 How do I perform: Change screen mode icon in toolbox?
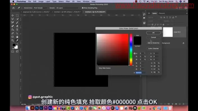(17, 52)
